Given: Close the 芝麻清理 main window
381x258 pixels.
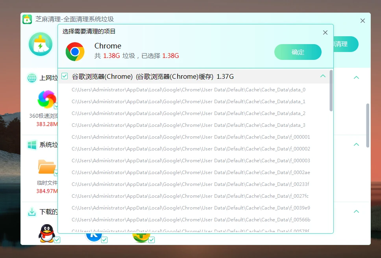Looking at the screenshot, I should click(363, 21).
